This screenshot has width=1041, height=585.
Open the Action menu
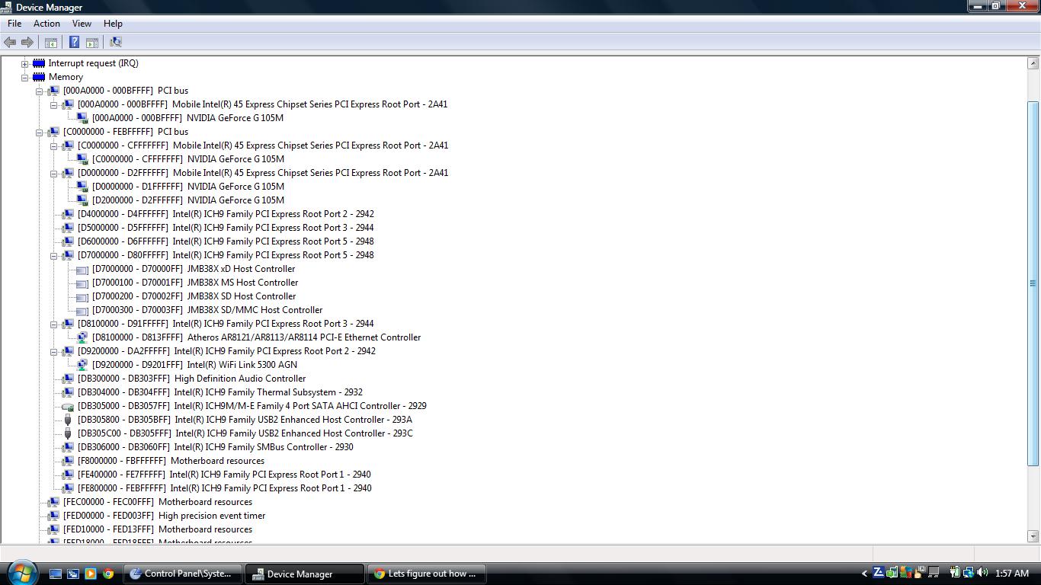coord(46,24)
